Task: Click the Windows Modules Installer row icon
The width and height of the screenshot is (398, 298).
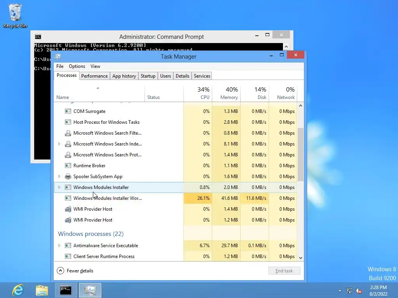Action: pos(68,187)
